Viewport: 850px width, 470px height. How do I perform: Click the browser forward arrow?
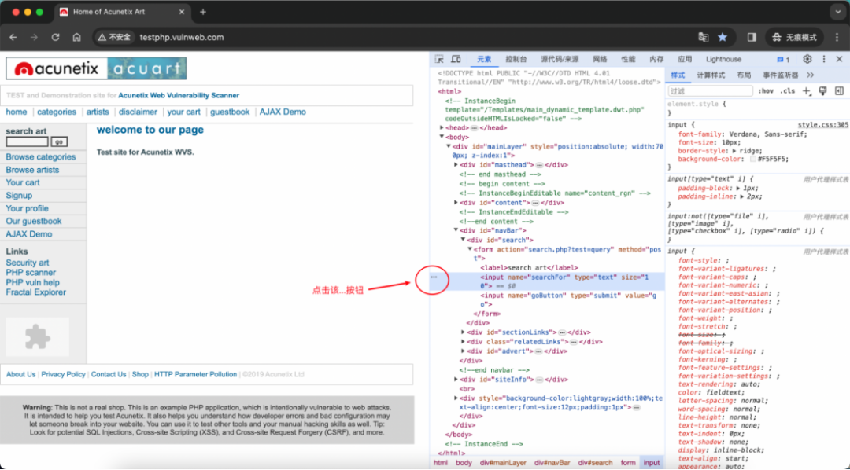34,38
